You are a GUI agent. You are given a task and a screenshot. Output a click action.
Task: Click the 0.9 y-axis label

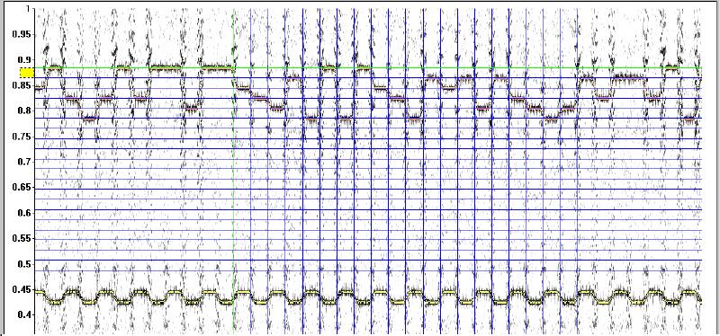25,59
